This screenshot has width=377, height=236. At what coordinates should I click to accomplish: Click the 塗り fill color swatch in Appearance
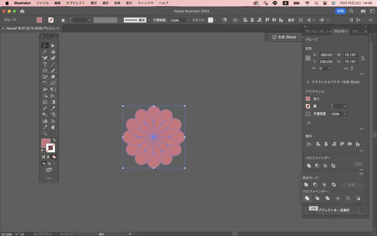308,99
